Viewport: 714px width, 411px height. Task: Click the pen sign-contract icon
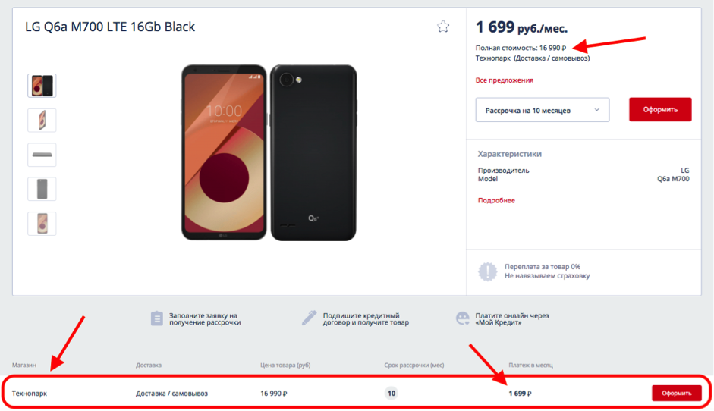[309, 318]
